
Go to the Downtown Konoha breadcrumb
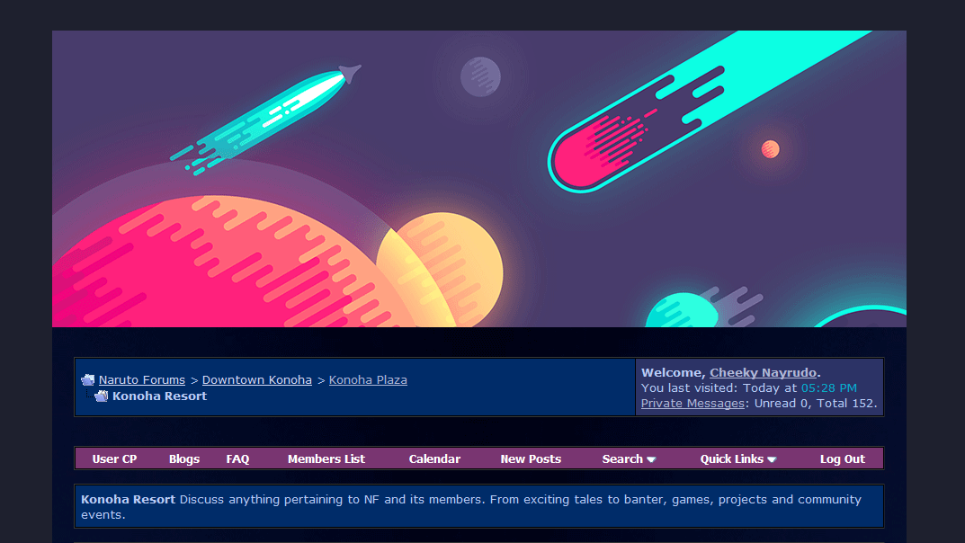pos(256,380)
